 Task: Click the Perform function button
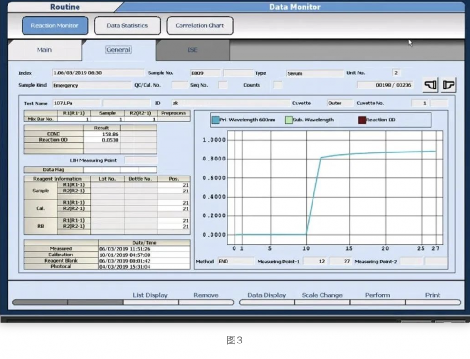(x=377, y=298)
